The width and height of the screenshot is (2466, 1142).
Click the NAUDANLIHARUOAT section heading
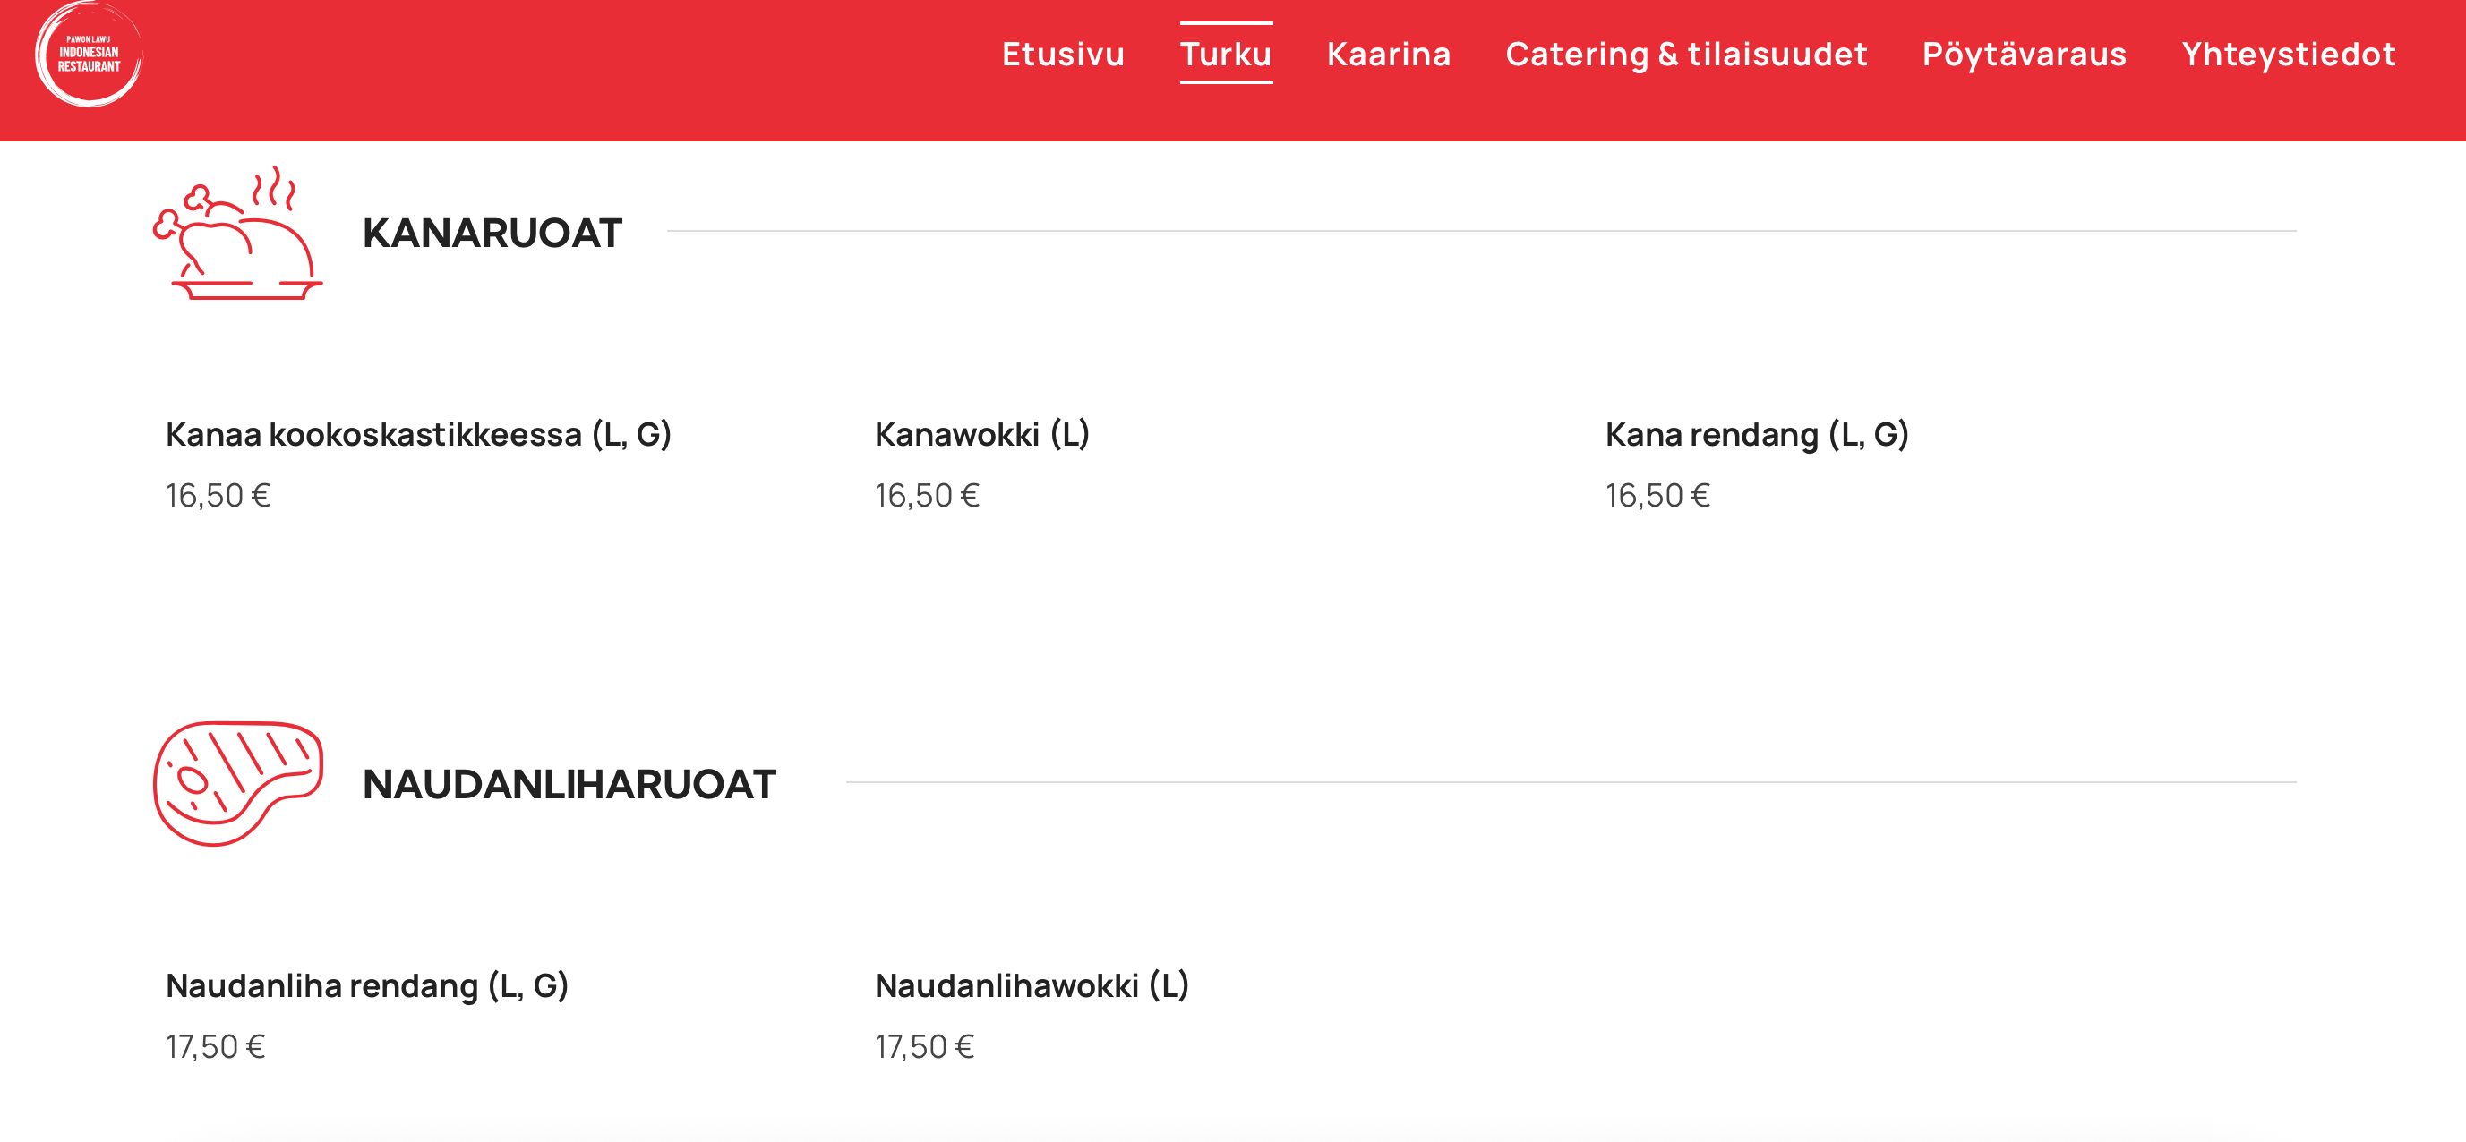(x=569, y=784)
